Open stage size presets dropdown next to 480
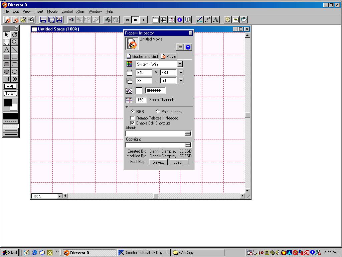Image resolution: width=342 pixels, height=257 pixels. [x=181, y=73]
